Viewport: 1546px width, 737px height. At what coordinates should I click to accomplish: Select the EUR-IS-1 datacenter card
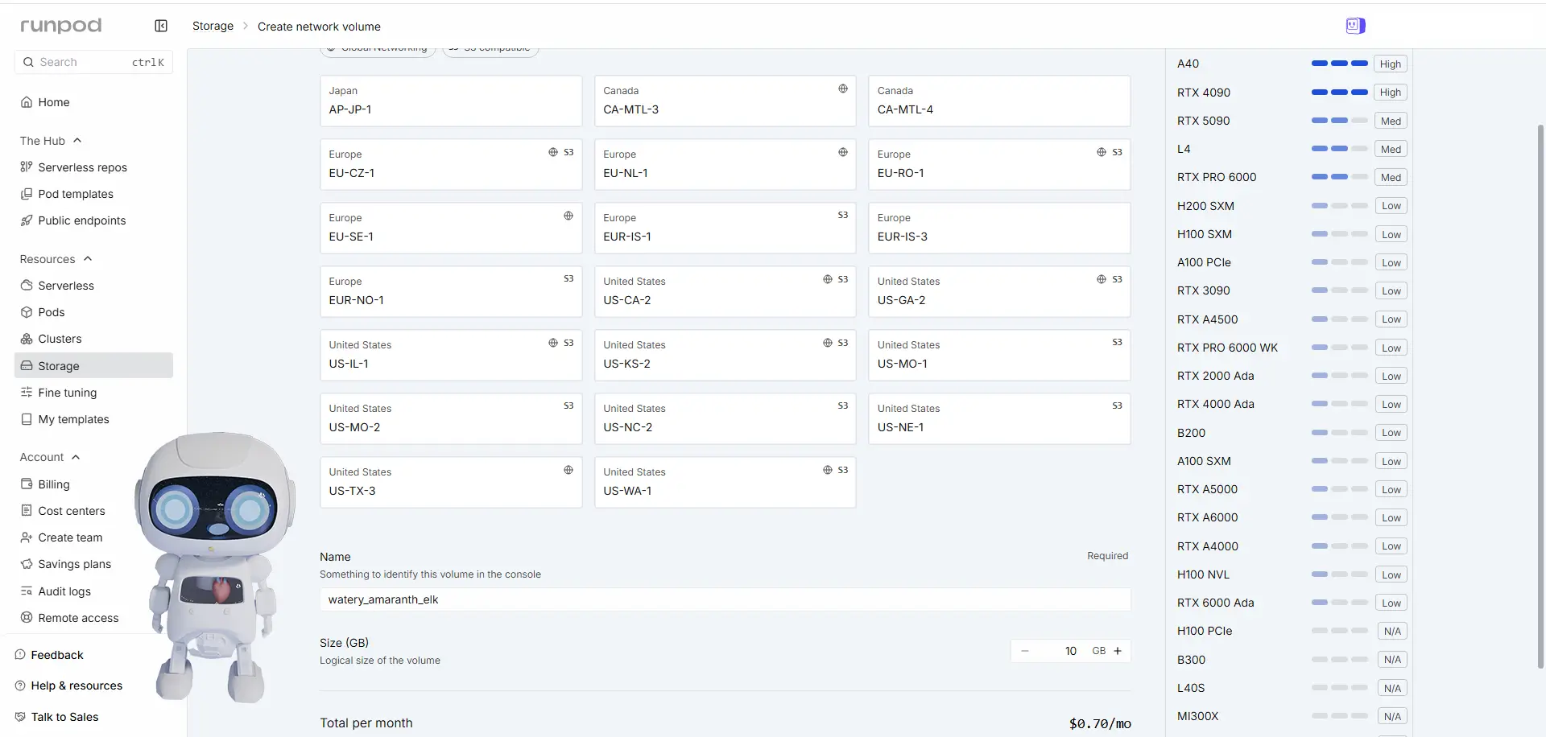(725, 228)
